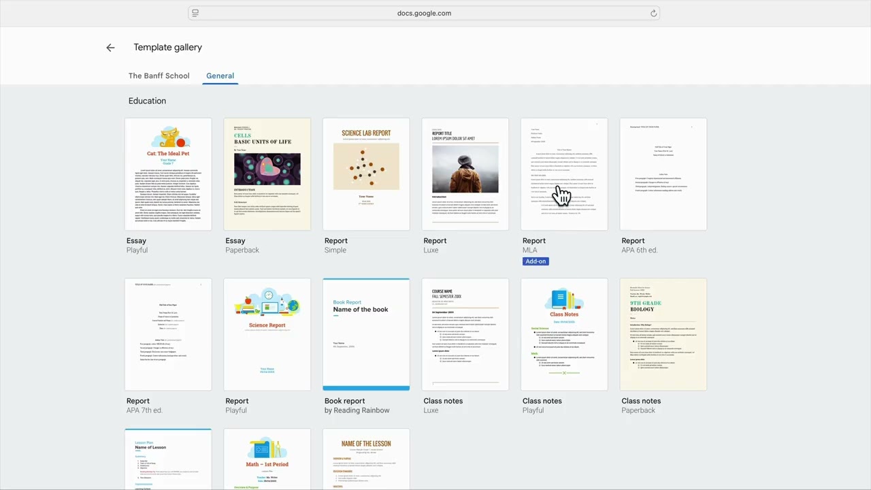
Task: Click 'Class notes' title above Luxe
Action: (x=443, y=401)
